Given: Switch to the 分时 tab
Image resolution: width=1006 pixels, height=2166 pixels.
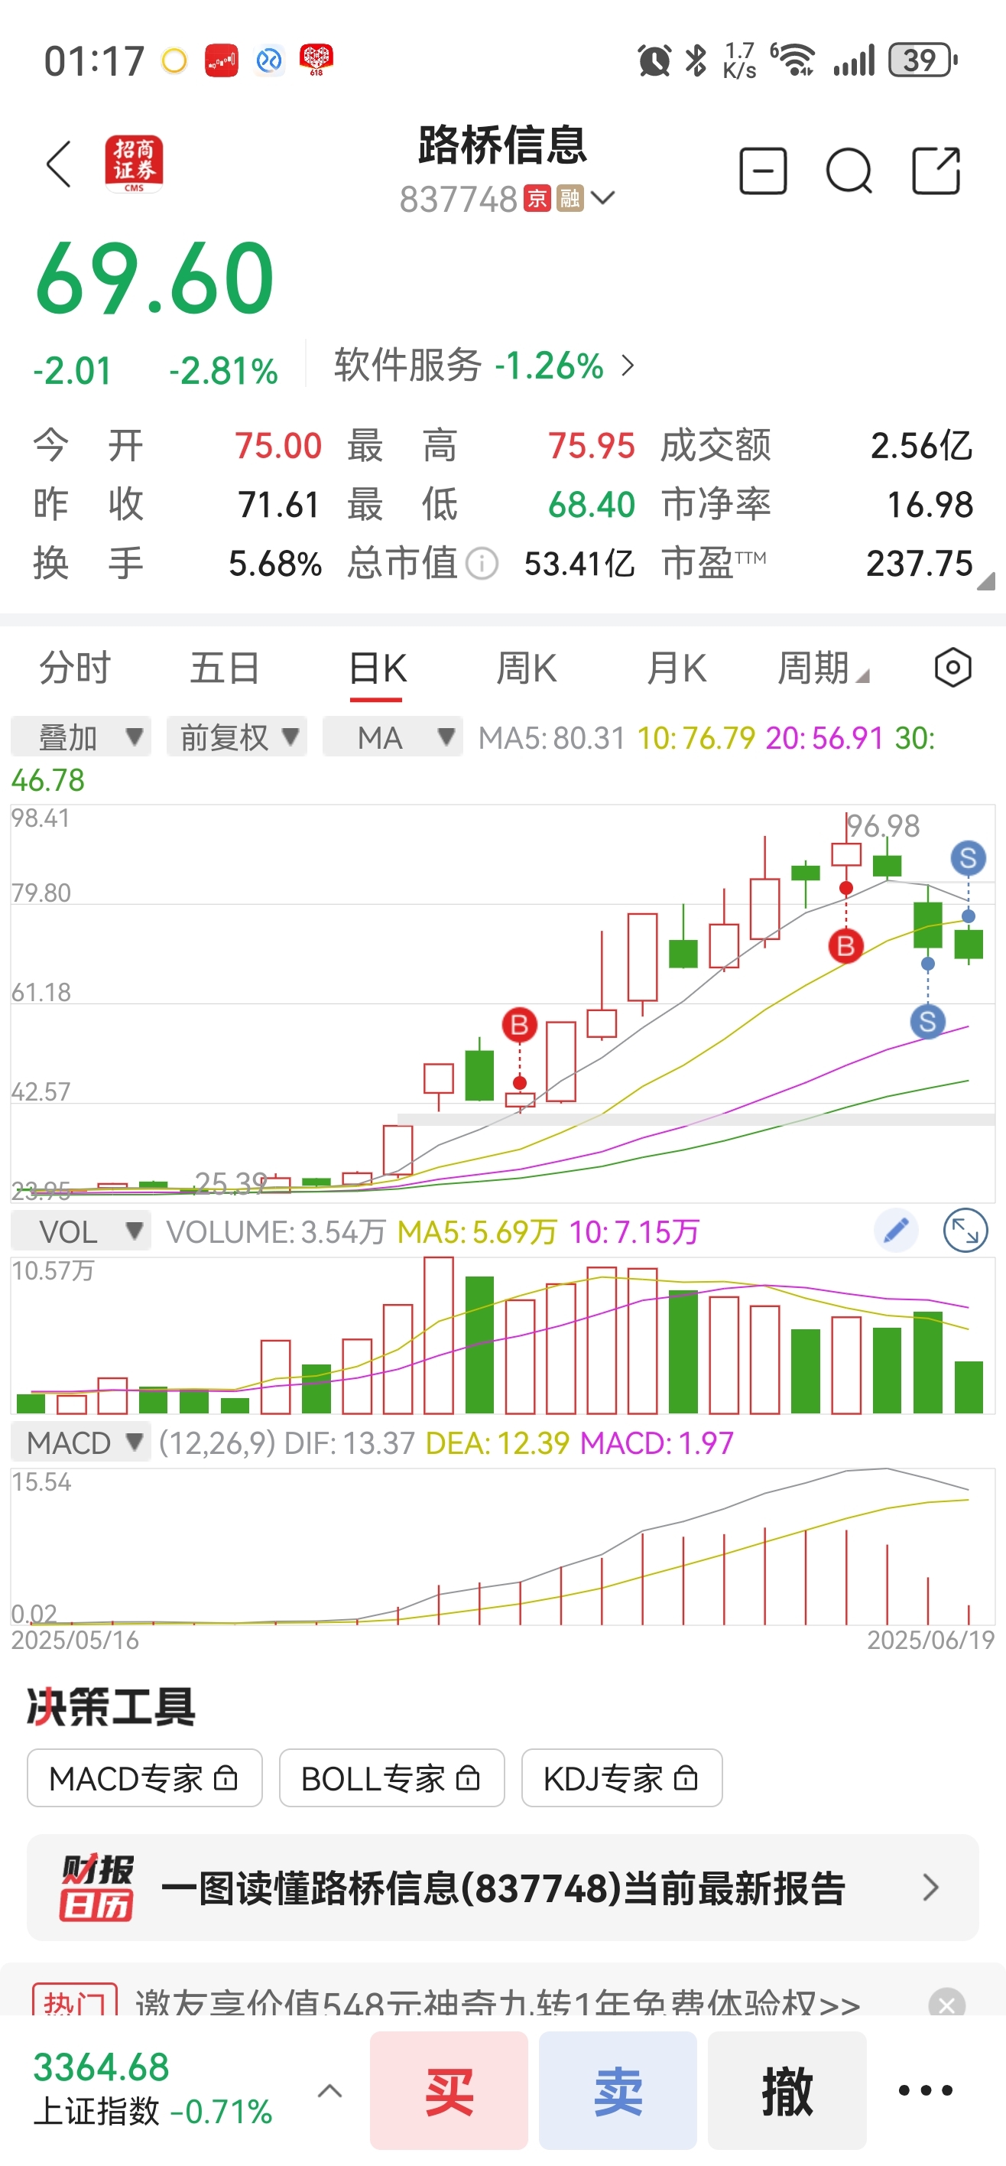Looking at the screenshot, I should click(76, 668).
